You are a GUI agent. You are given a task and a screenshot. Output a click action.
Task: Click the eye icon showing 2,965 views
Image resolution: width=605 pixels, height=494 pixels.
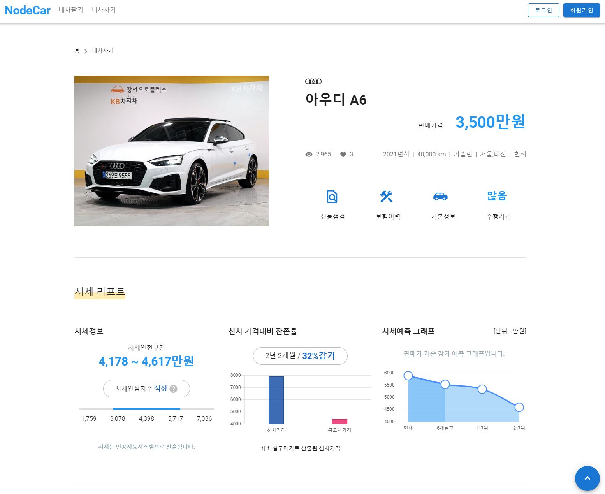click(309, 154)
